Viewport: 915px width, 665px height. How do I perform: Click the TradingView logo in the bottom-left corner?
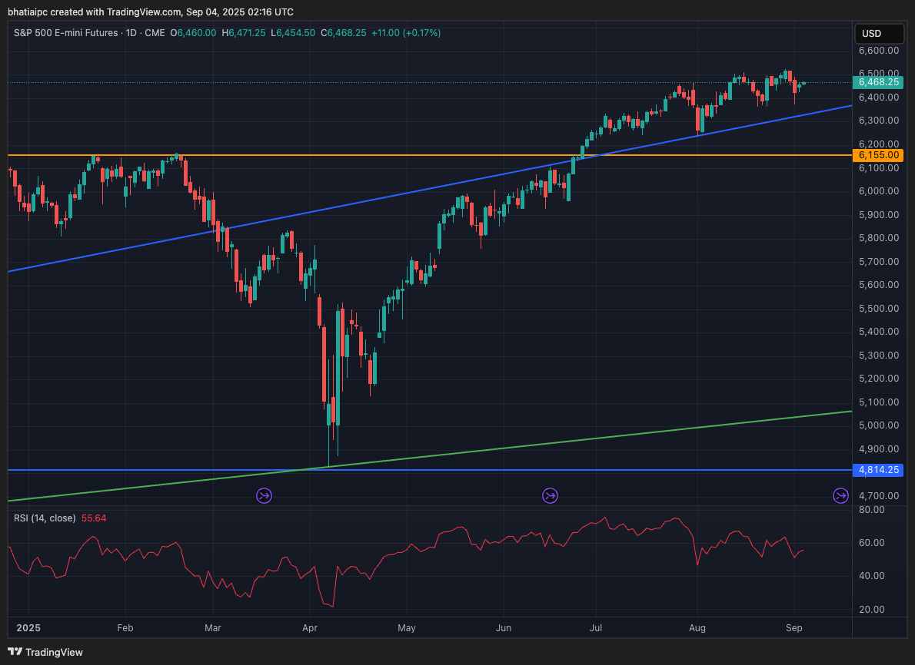(x=44, y=652)
